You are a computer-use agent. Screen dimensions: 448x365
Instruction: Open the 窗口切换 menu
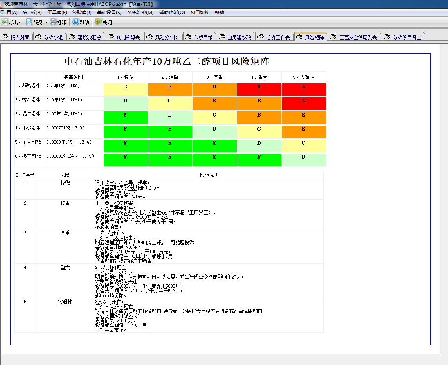pyautogui.click(x=200, y=12)
